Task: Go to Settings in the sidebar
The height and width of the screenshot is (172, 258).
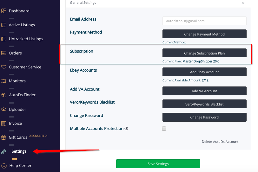Action: click(19, 151)
